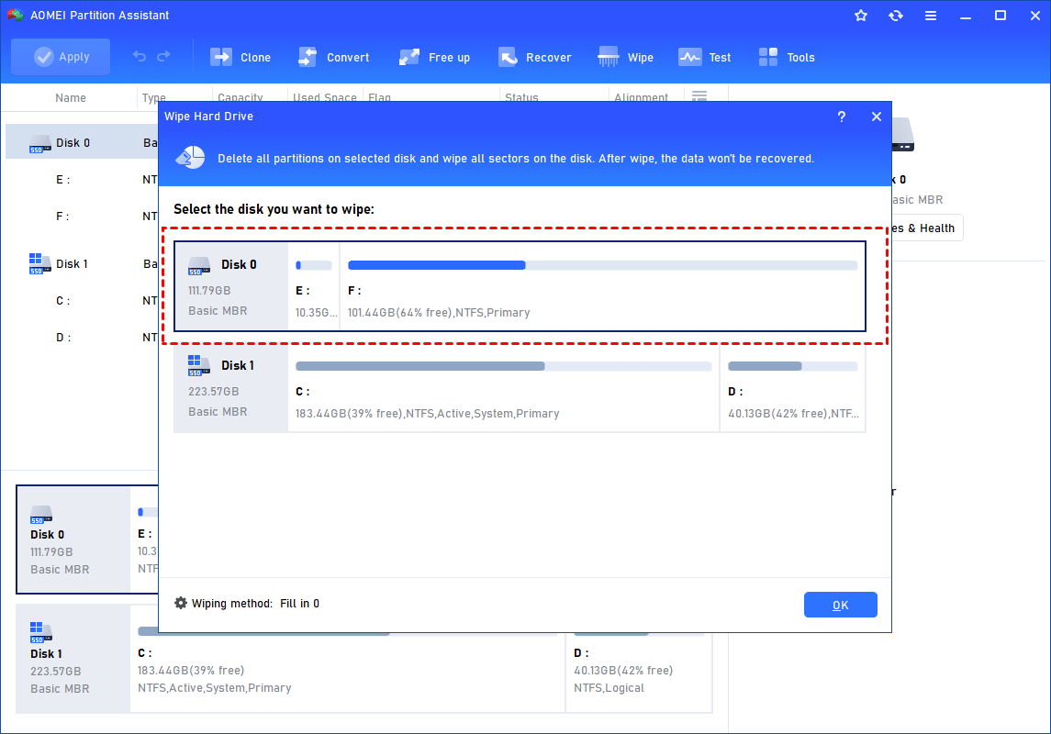This screenshot has height=734, width=1051.
Task: Open the Test menu
Action: coord(704,58)
